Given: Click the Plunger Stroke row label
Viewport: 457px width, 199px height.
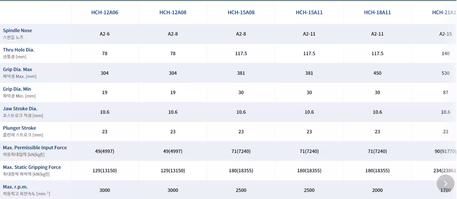Looking at the screenshot, I should click(x=19, y=128).
